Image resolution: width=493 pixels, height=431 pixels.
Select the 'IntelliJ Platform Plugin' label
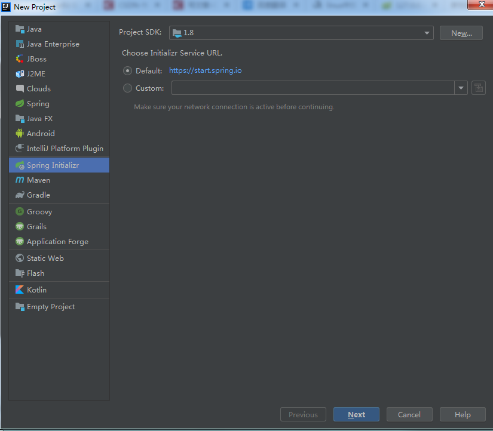coord(65,149)
